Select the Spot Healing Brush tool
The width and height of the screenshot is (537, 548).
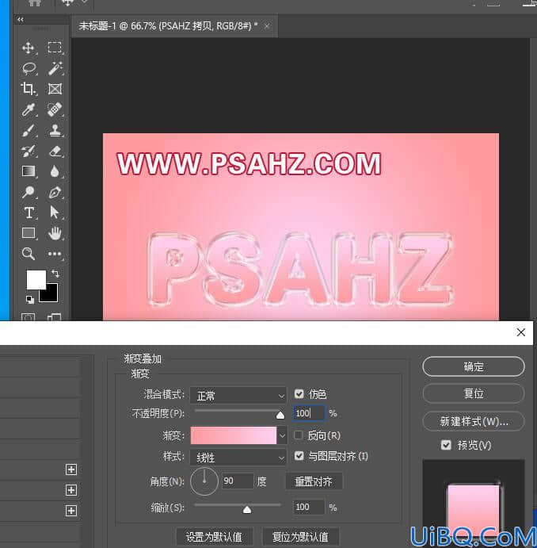(55, 109)
